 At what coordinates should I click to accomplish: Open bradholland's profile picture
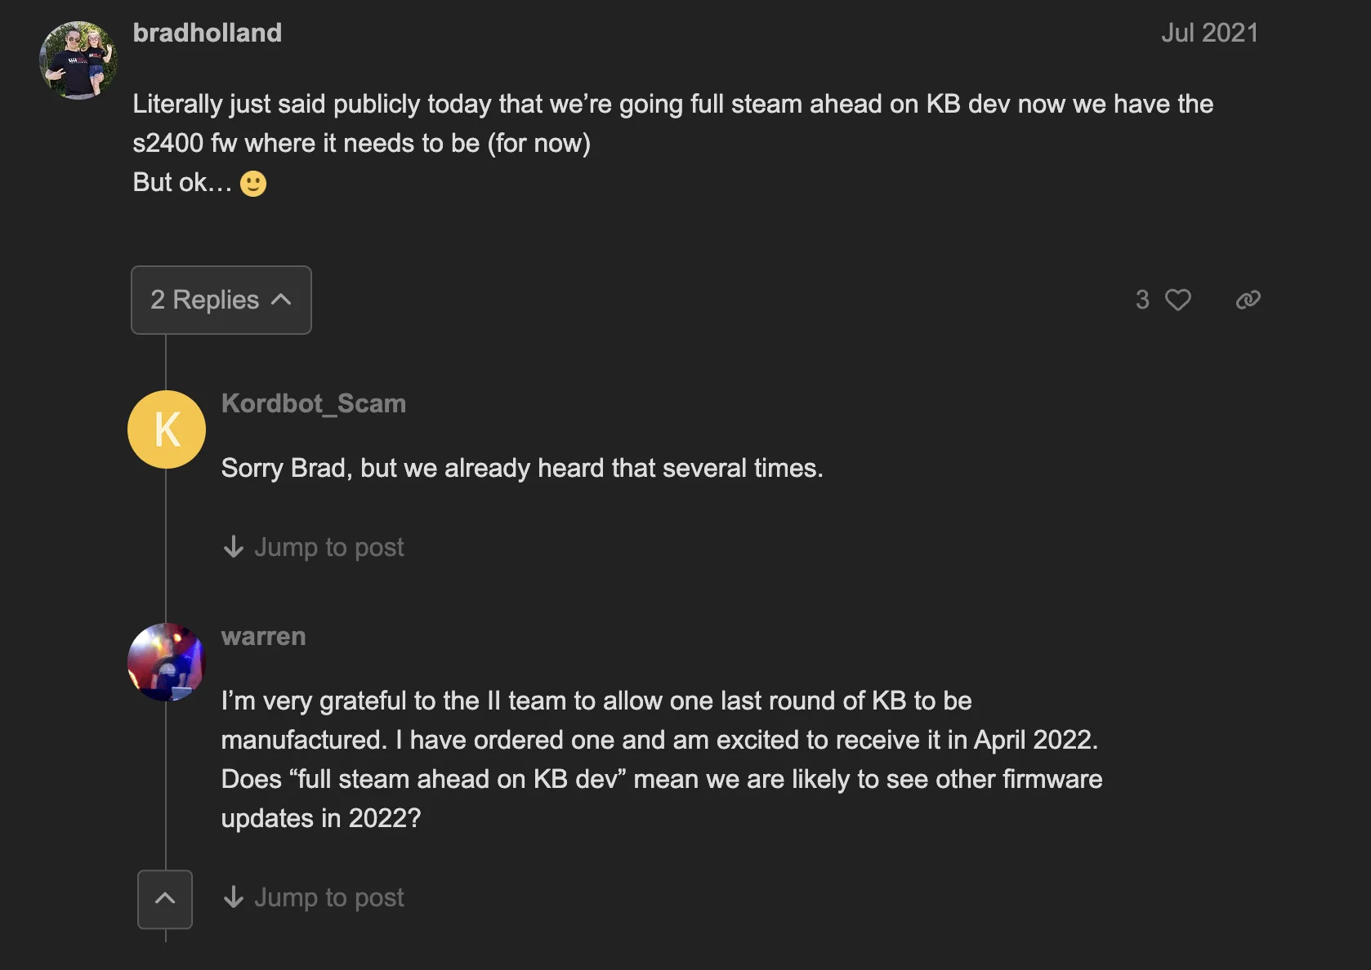tap(78, 60)
